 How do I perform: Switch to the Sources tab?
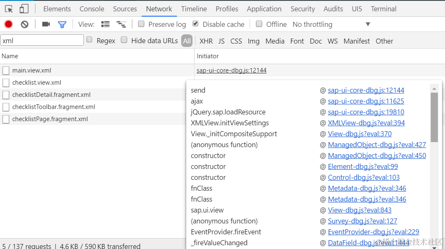pyautogui.click(x=125, y=9)
